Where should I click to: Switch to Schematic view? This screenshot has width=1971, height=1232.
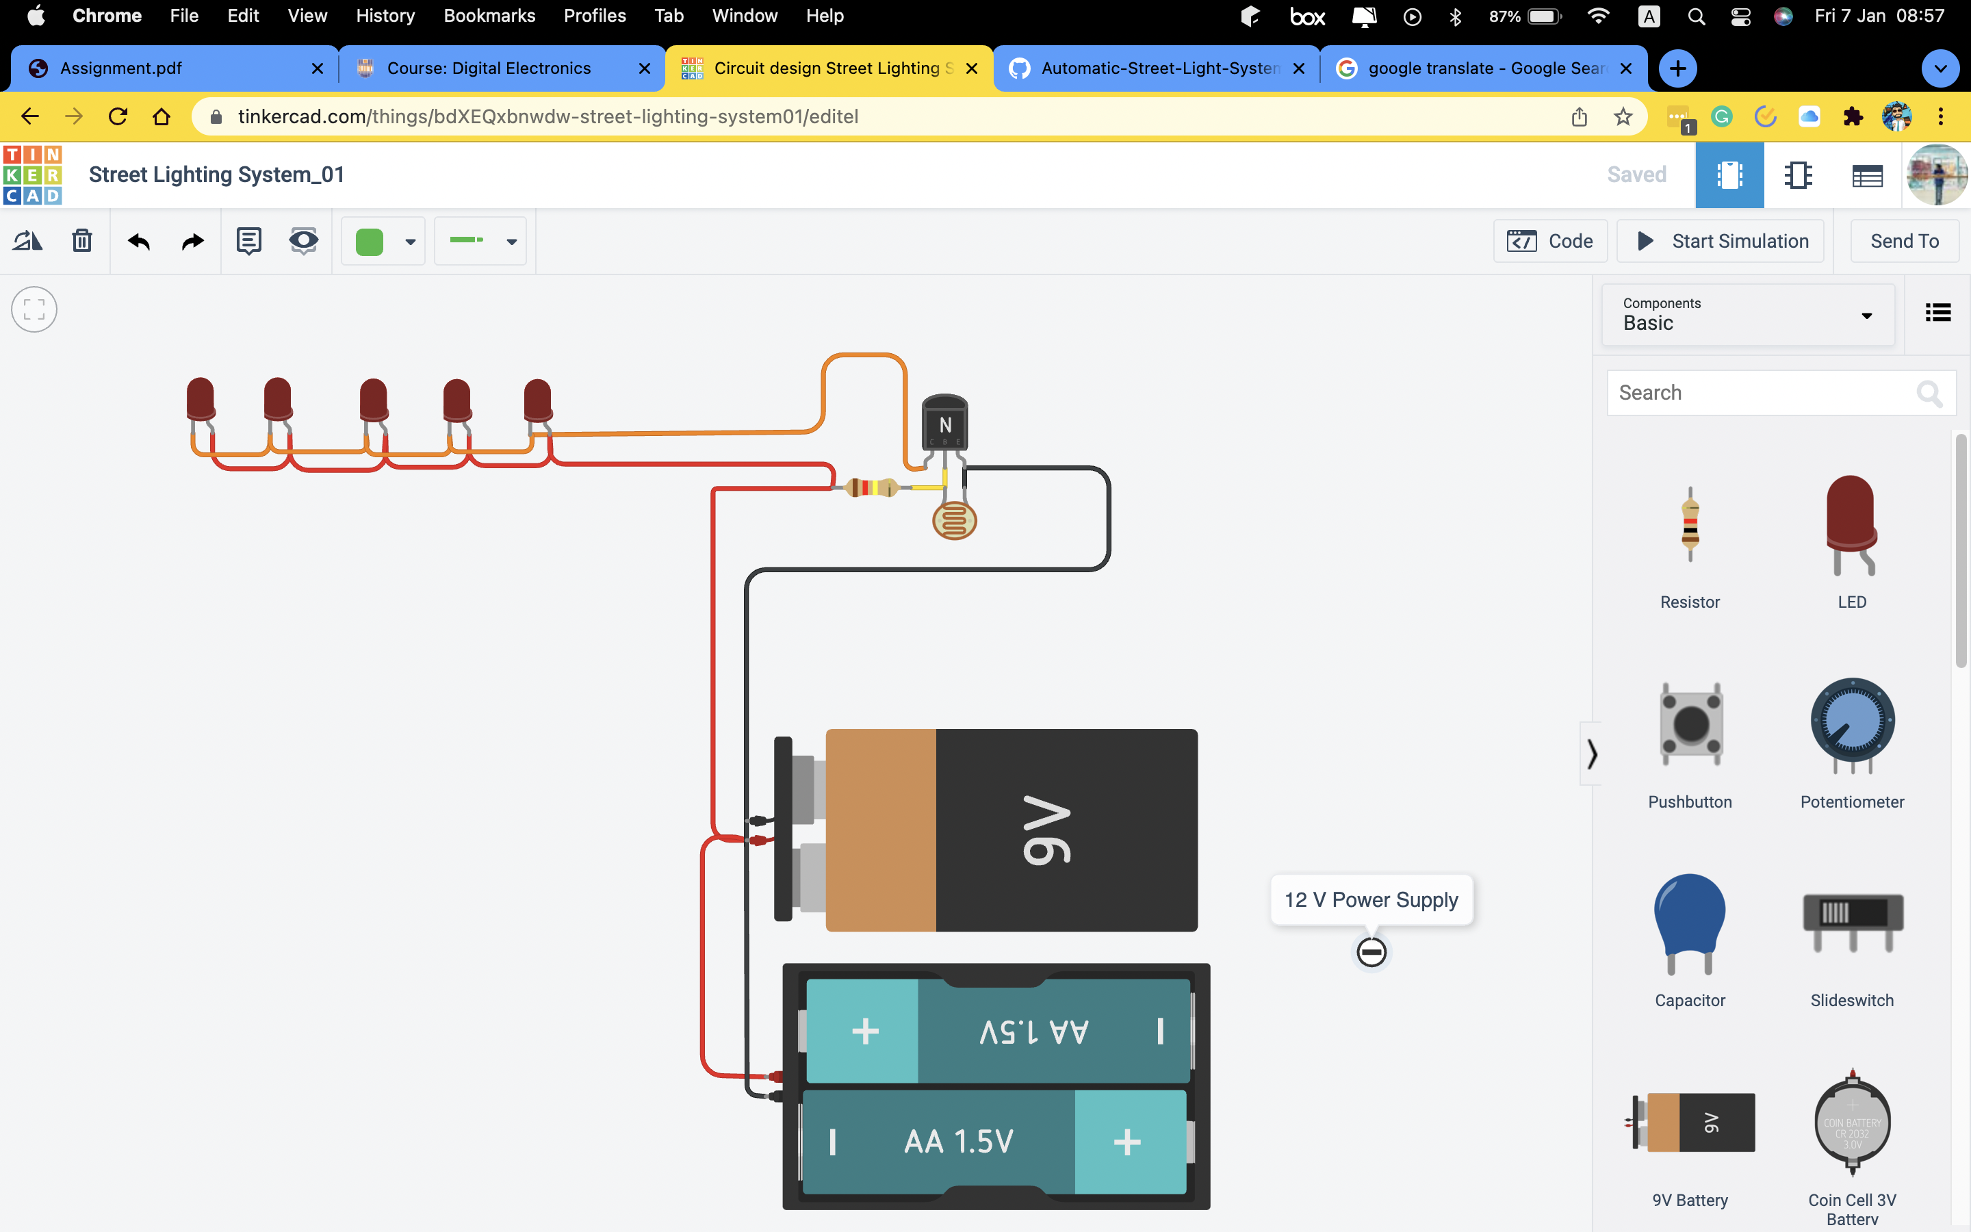1799,175
